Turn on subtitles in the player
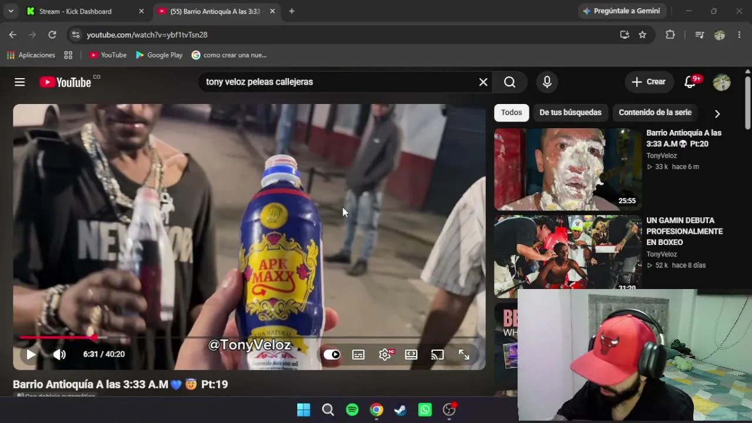 358,354
